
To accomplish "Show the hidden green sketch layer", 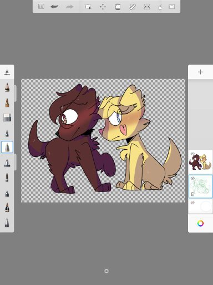I will click(x=192, y=178).
